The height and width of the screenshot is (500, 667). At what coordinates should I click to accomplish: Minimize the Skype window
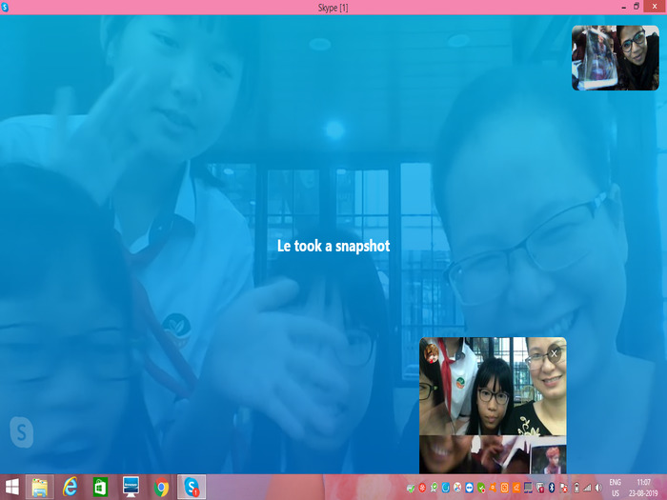[x=623, y=7]
